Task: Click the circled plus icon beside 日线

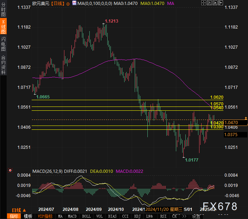Action: (68, 3)
